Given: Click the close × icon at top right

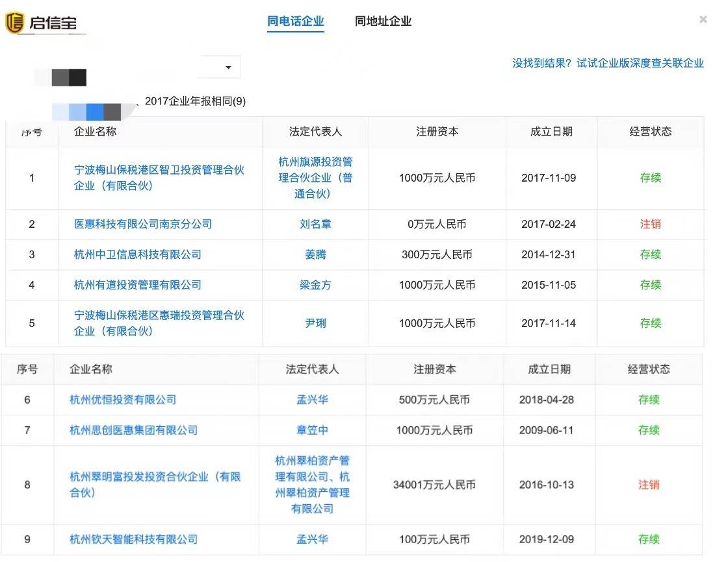Looking at the screenshot, I should coord(703,19).
